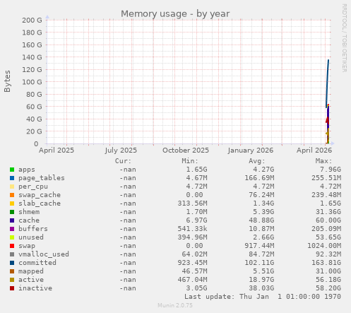Click the purple buffers legend swatch
This screenshot has height=313, width=351.
[x=12, y=229]
